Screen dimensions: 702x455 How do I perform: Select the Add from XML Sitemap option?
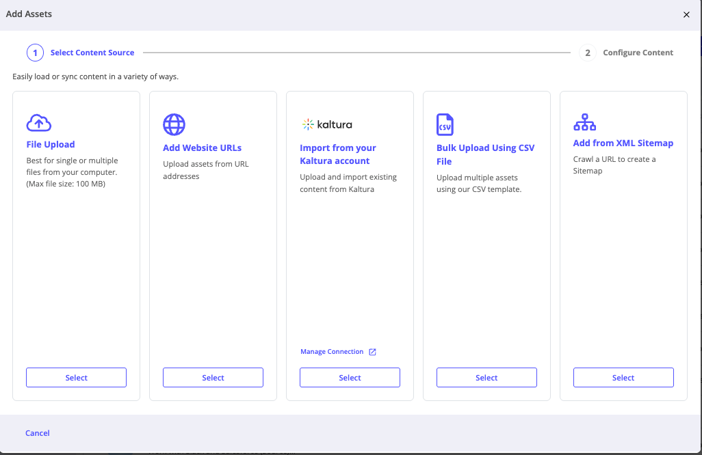coord(623,378)
